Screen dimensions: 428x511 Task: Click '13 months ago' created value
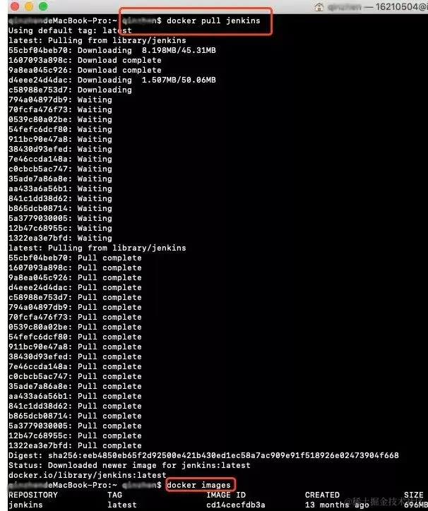(x=337, y=505)
